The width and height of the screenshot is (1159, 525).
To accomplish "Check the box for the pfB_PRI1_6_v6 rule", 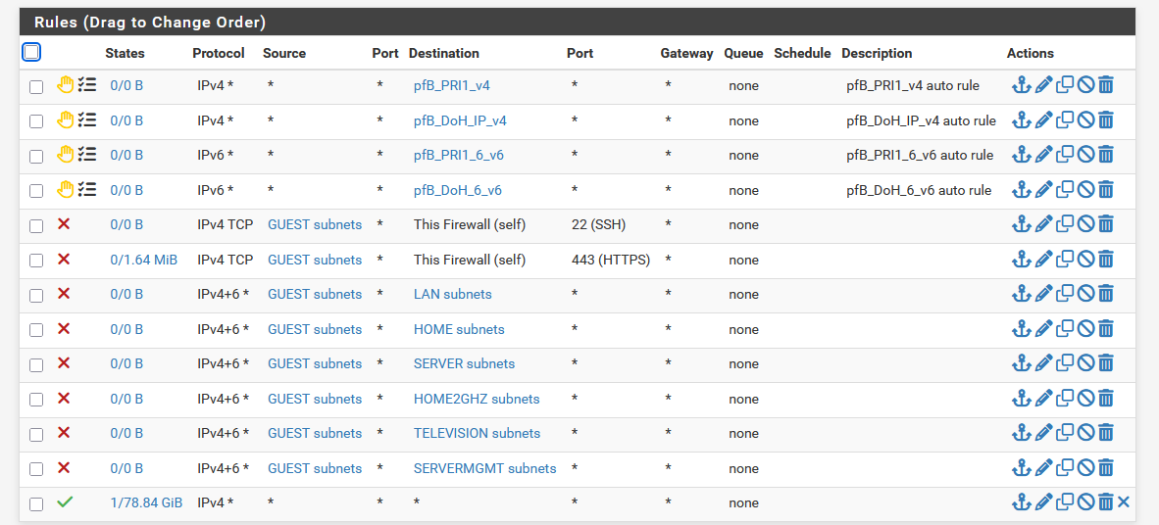I will pos(36,157).
